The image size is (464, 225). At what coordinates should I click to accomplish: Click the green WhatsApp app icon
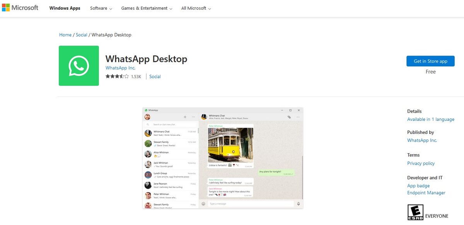[79, 66]
